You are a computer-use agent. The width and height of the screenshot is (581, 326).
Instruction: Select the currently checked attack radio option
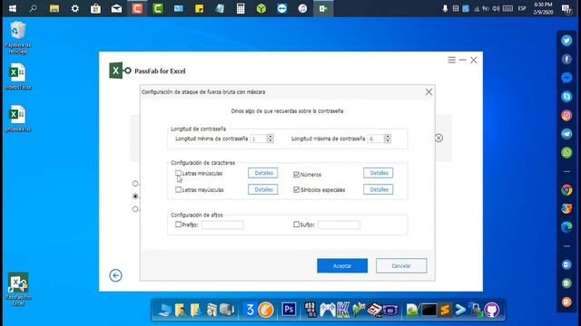click(135, 197)
